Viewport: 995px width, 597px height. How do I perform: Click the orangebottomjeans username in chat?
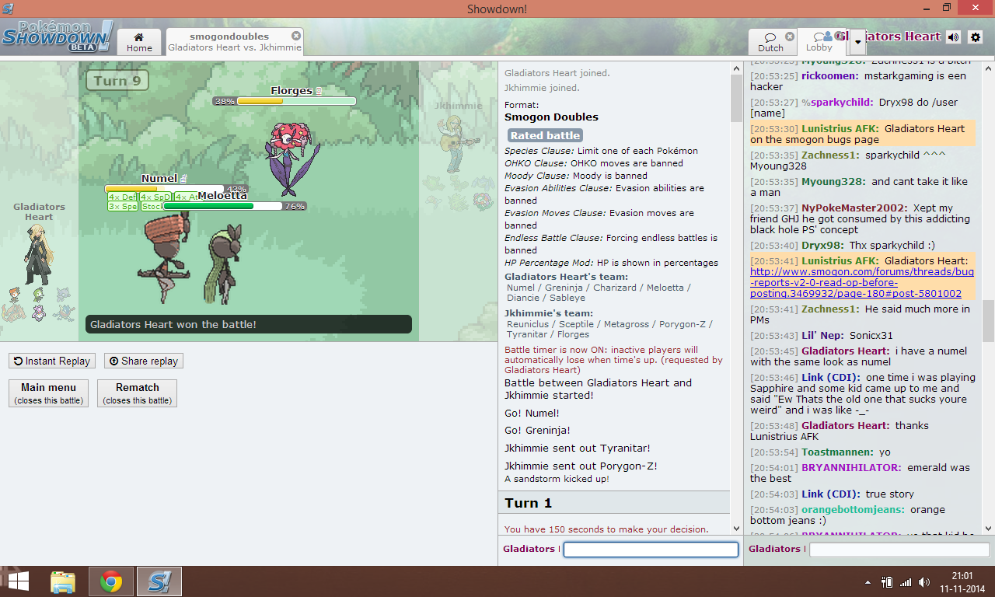point(854,510)
